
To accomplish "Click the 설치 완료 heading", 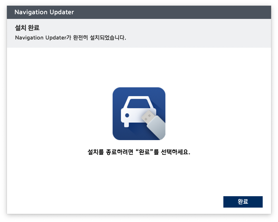I will coord(27,28).
